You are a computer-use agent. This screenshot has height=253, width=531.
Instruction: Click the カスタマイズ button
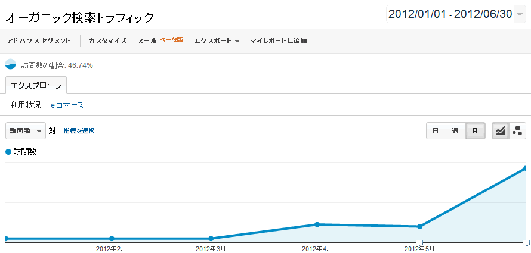pyautogui.click(x=107, y=41)
